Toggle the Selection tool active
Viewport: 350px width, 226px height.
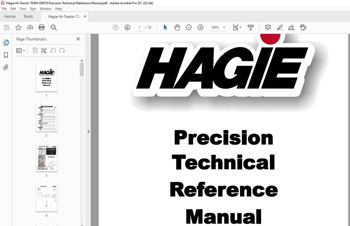coord(165,27)
